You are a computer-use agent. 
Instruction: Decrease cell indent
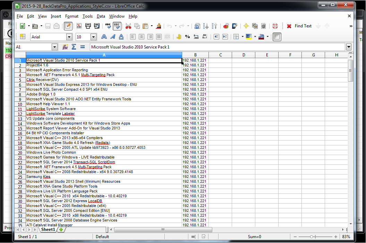[216, 37]
